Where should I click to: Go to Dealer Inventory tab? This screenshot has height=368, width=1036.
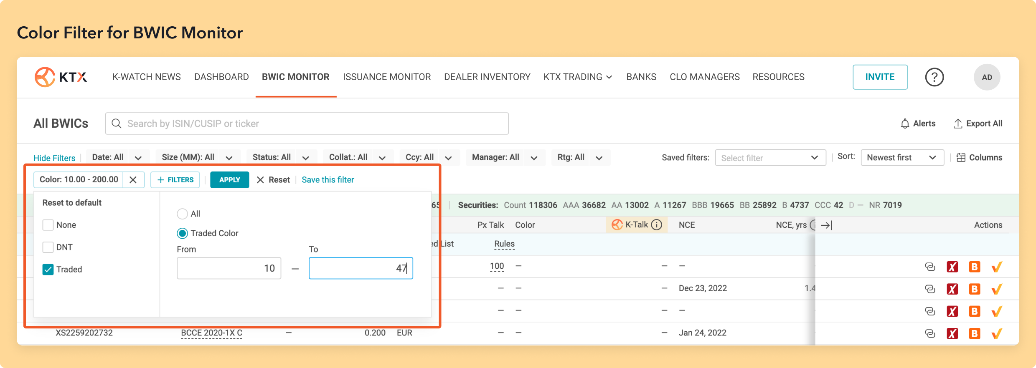487,77
